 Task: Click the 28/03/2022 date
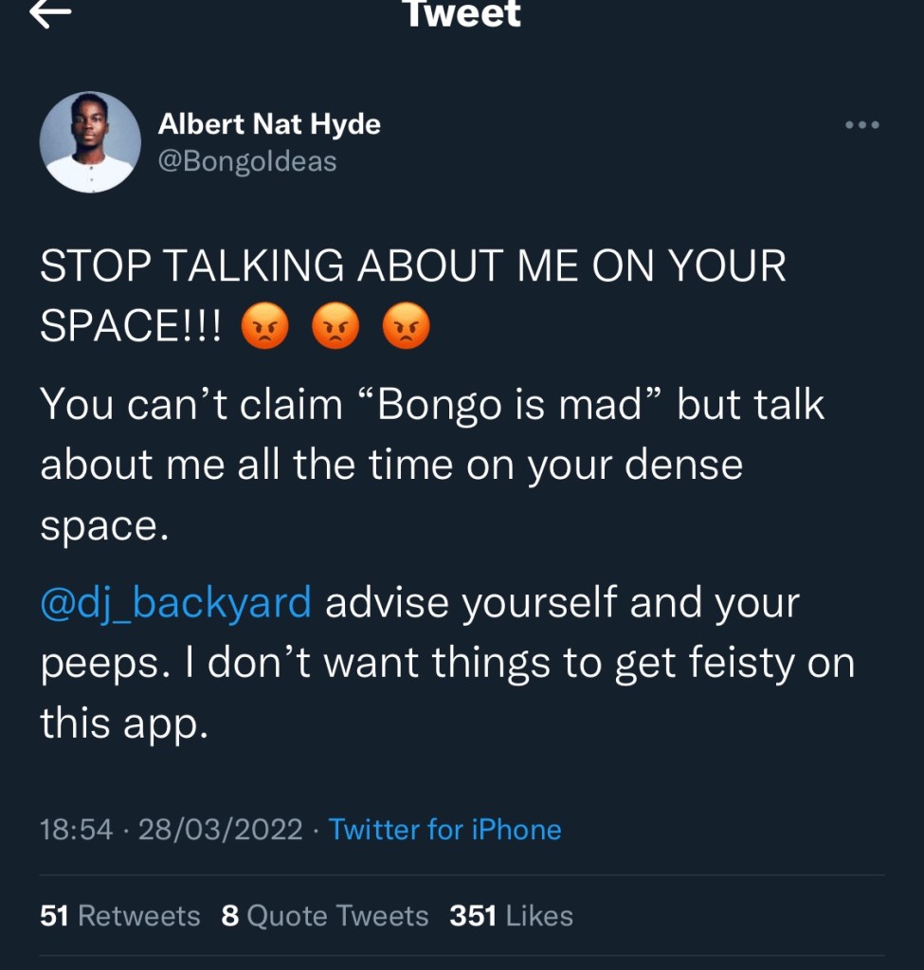tap(220, 830)
